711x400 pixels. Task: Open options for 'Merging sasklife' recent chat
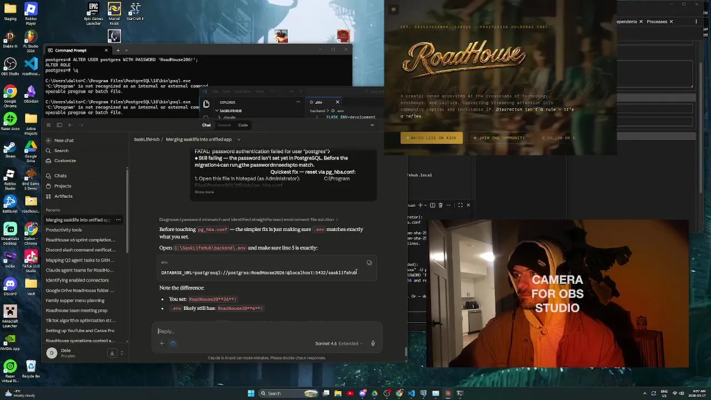(x=118, y=220)
